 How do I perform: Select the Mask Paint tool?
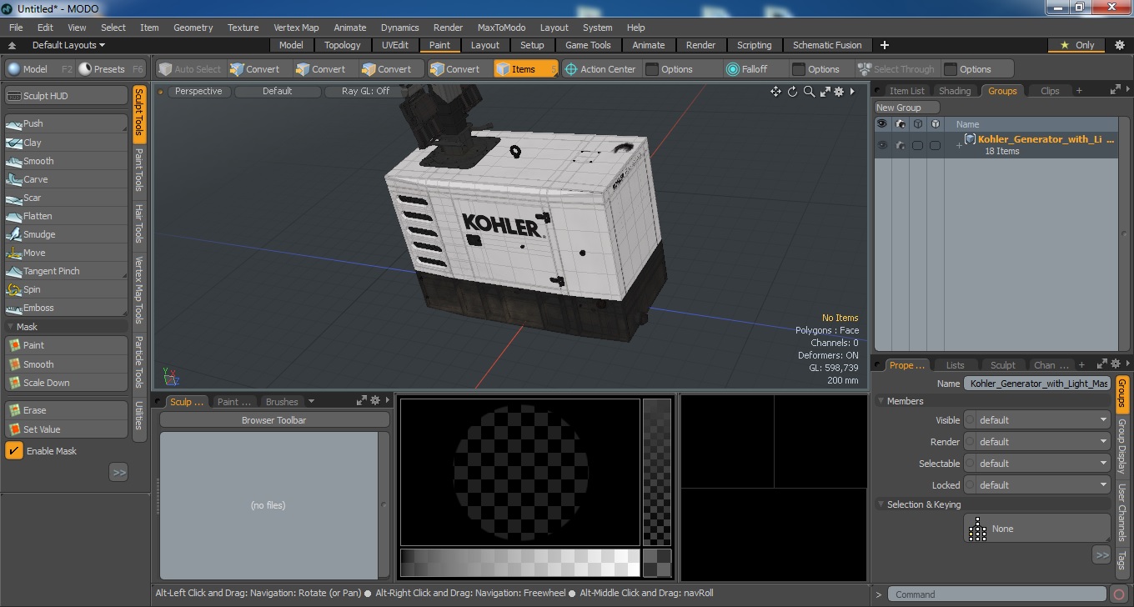tap(66, 345)
